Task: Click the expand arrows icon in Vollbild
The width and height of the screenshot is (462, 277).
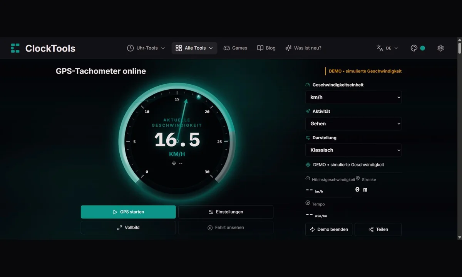Action: point(120,228)
